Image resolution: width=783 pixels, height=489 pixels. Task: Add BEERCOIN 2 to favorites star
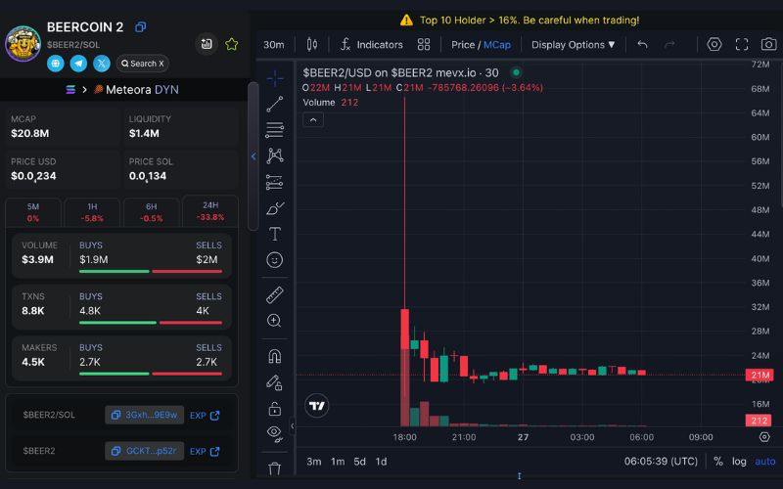tap(232, 44)
